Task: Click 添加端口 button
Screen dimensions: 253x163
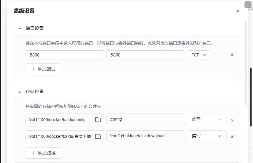Action: [43, 69]
